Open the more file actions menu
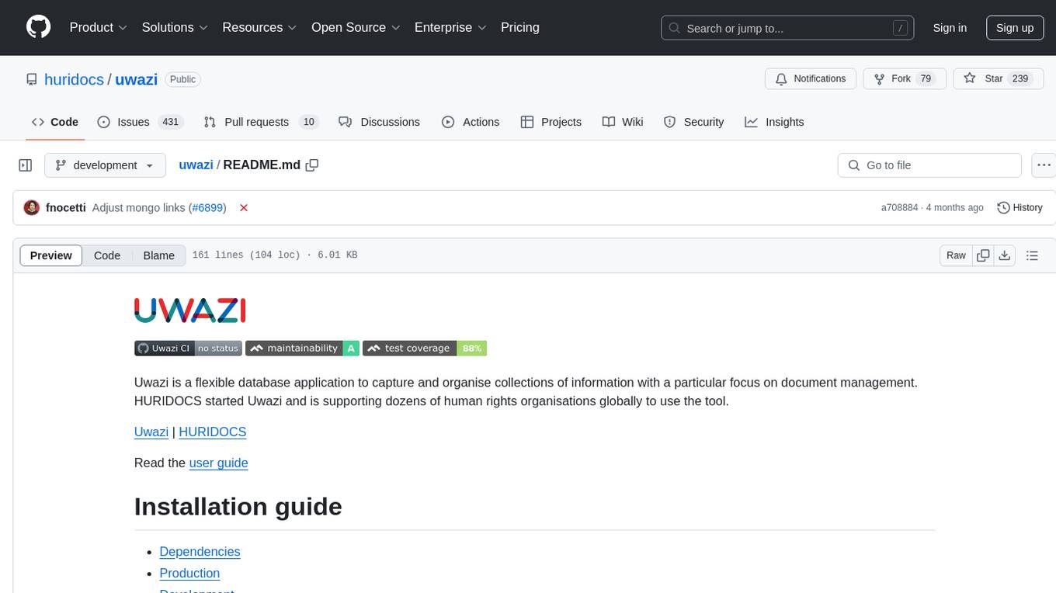 (1044, 165)
